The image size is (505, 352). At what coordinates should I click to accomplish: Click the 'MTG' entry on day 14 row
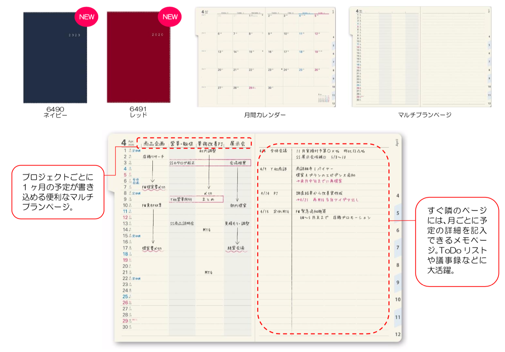pos(206,230)
